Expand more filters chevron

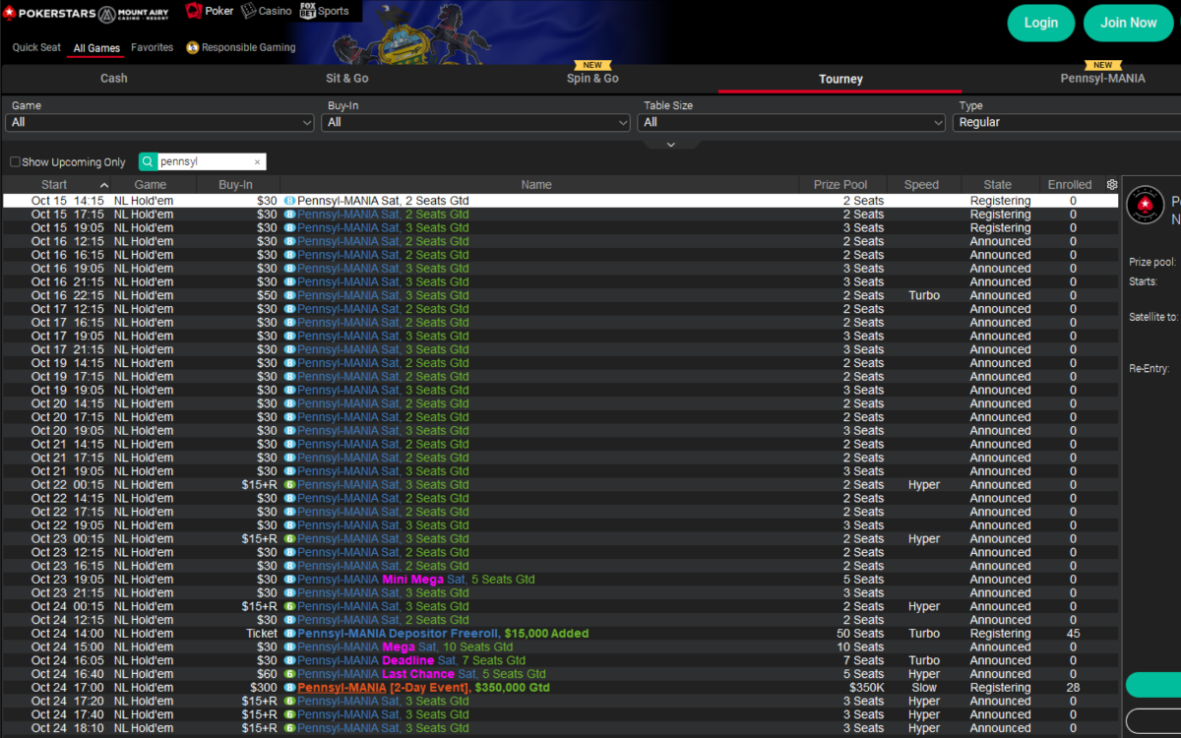click(x=671, y=144)
